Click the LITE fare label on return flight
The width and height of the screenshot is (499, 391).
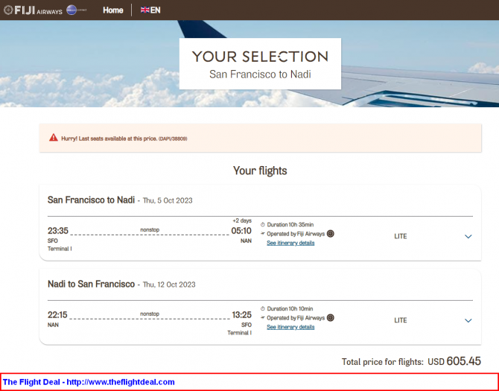coord(401,320)
